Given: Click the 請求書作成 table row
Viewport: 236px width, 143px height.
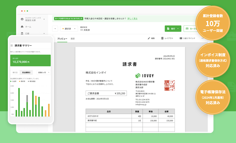Looking at the screenshot, I should [130, 121].
